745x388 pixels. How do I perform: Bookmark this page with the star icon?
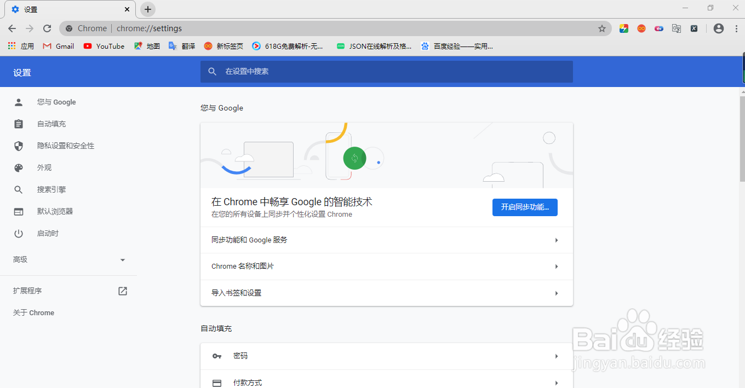pos(602,28)
